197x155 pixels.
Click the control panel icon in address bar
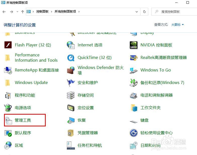pos(29,12)
